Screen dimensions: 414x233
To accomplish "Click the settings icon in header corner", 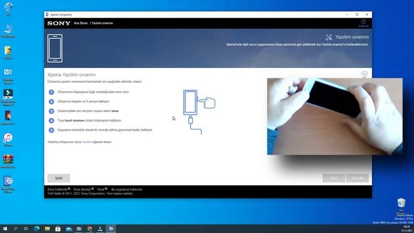I will (364, 22).
